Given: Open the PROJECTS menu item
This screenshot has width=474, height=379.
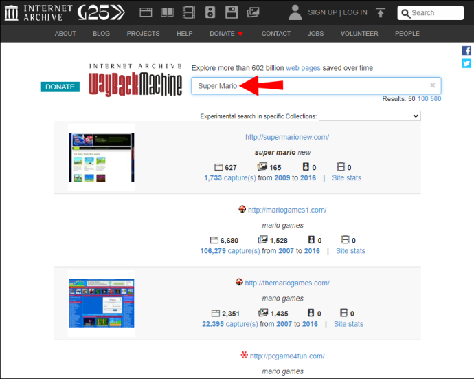Looking at the screenshot, I should pos(144,34).
